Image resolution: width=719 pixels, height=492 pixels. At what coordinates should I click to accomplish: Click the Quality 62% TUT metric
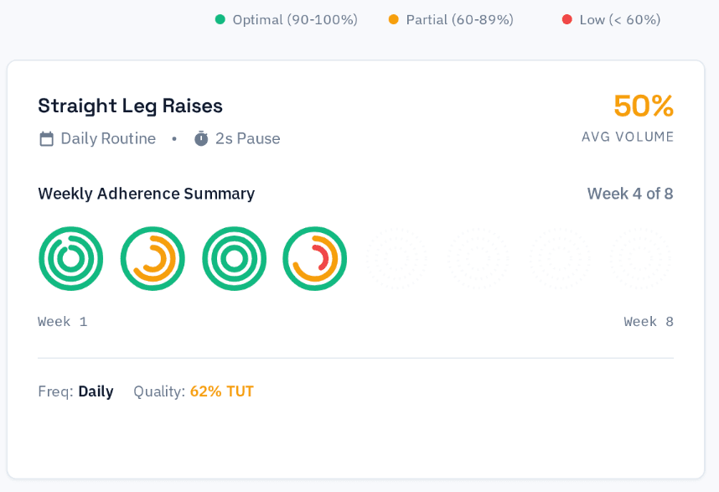pos(194,391)
